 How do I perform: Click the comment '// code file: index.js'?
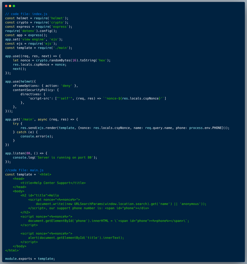(x=26, y=14)
